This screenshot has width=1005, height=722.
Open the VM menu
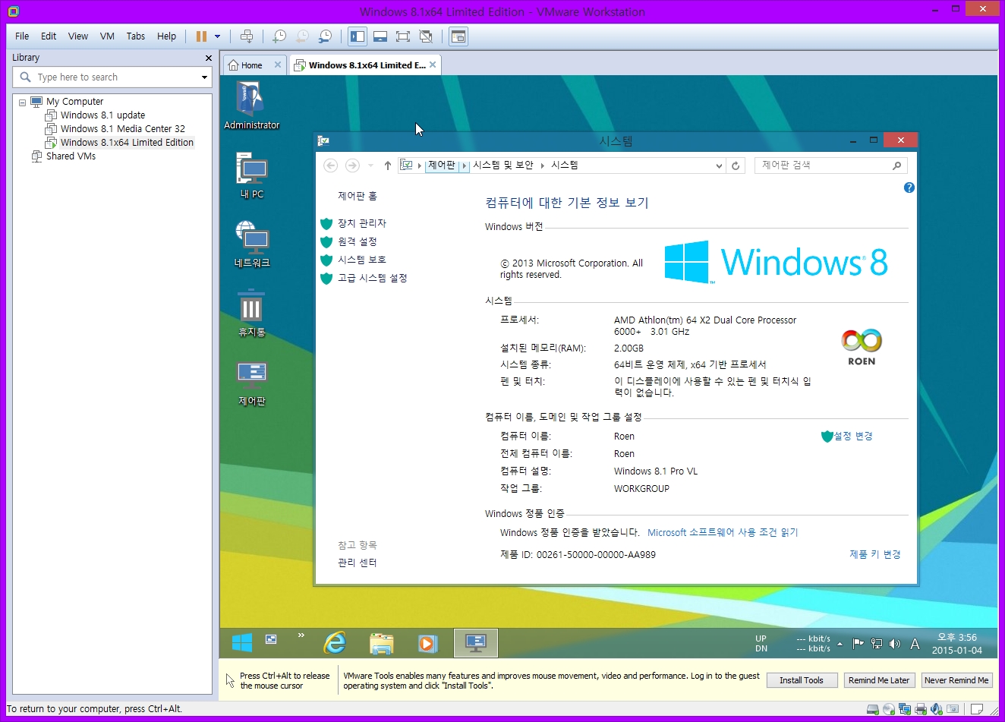(x=107, y=36)
